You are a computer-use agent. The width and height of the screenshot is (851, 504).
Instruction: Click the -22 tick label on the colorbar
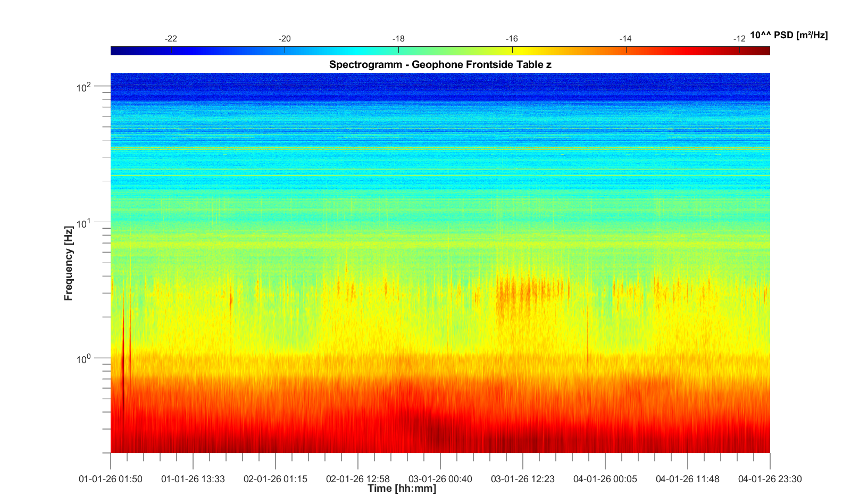(171, 39)
